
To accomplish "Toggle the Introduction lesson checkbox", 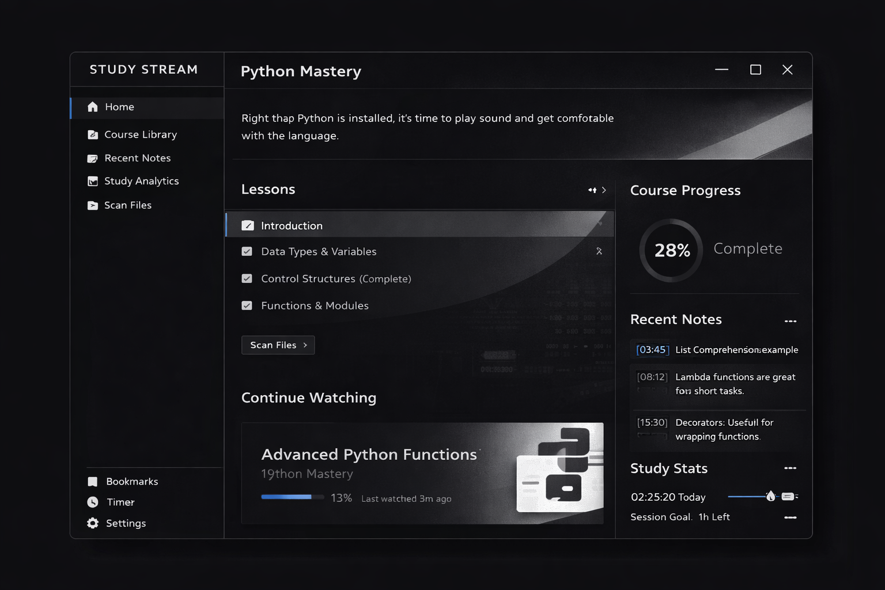I will point(248,225).
